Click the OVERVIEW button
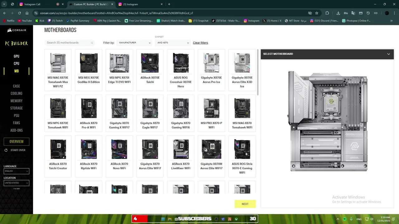The image size is (399, 224). pos(17,142)
